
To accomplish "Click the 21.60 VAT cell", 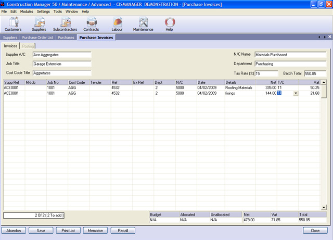I will 310,93.
